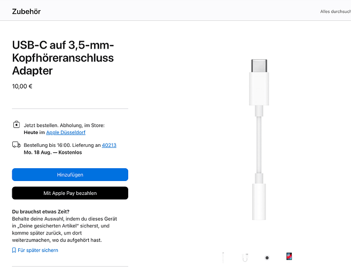Click the Du brauchst etwas Zeit? heading
Viewport: 351px width, 267px height.
(x=41, y=211)
